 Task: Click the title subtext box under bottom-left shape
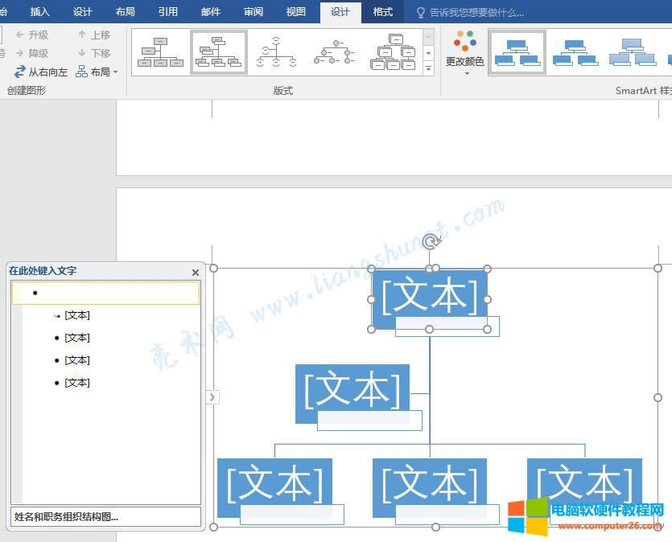292,515
